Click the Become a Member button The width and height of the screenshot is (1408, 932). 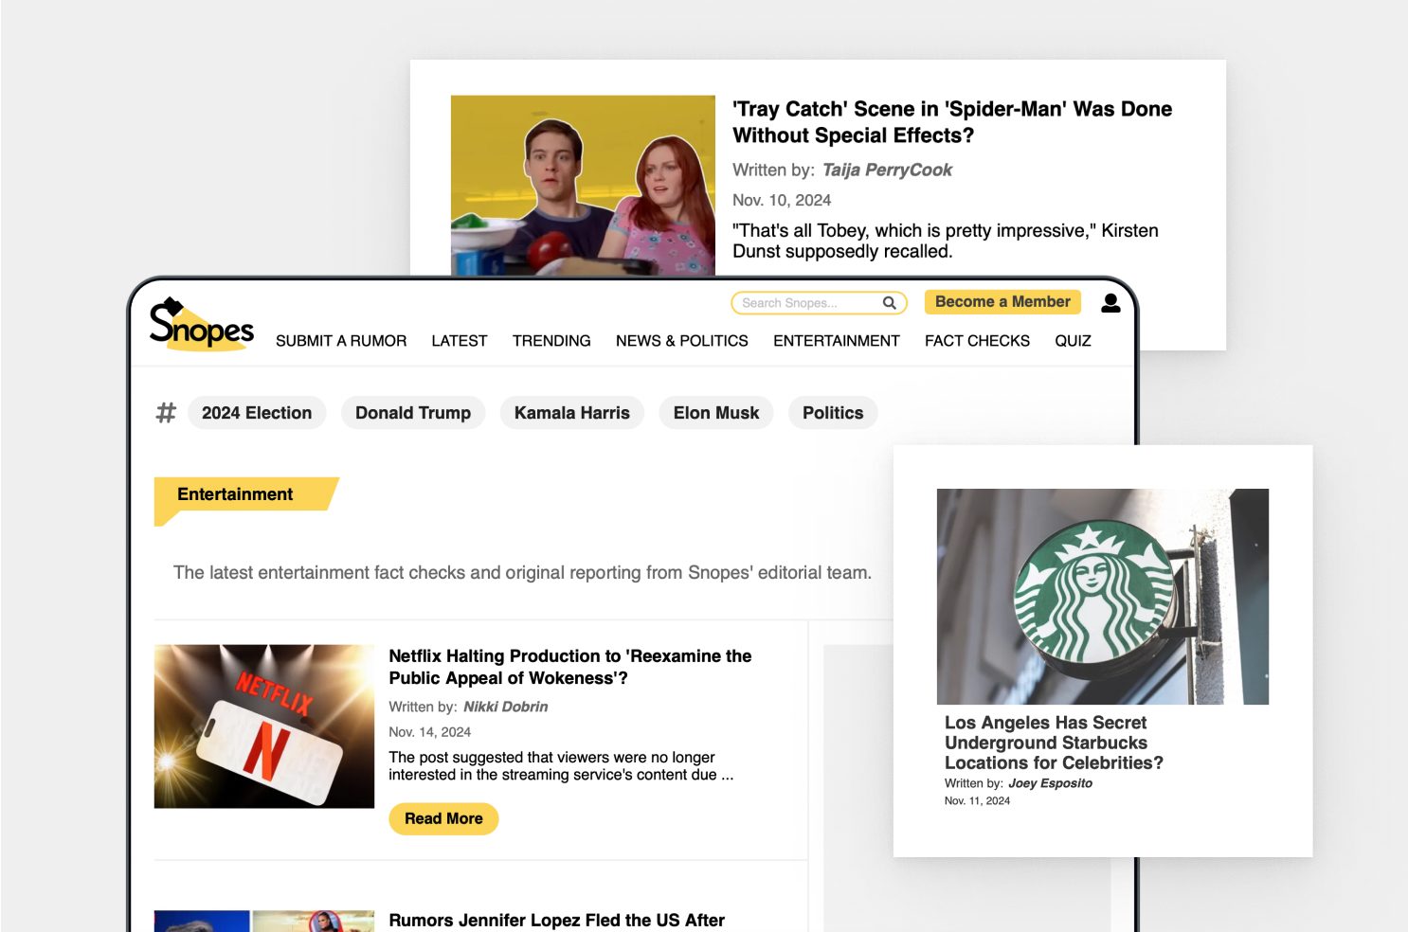point(1002,302)
